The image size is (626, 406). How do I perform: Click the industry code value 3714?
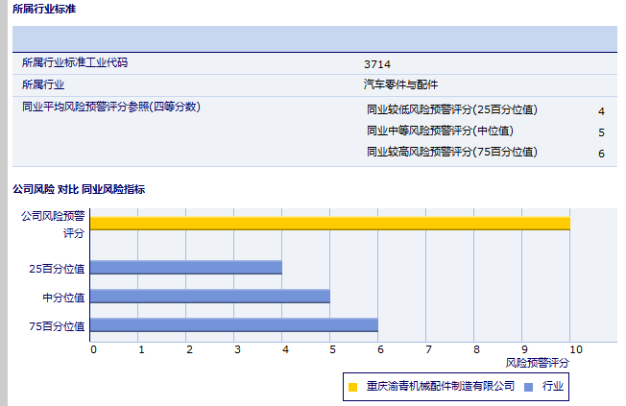tap(376, 64)
